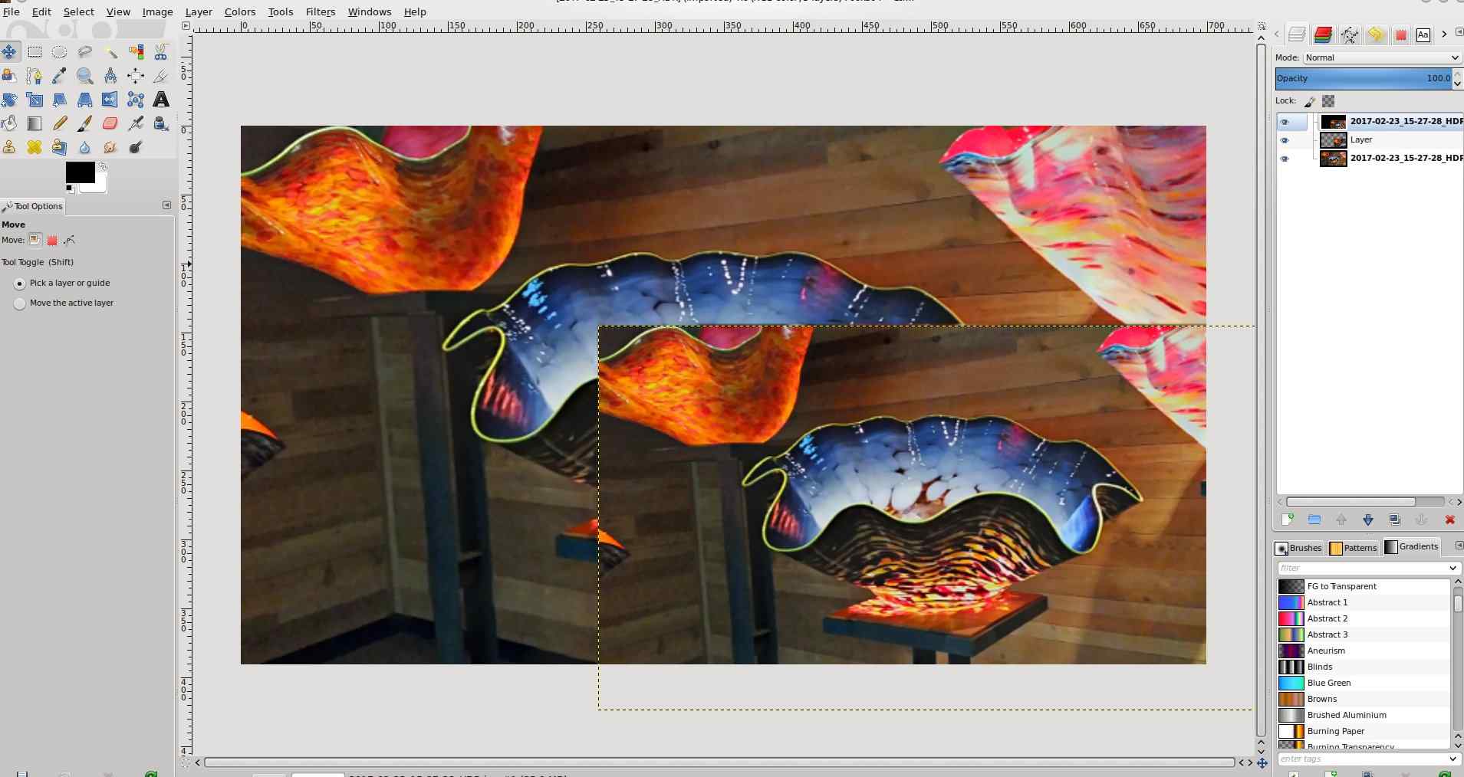Select the Pencil tool
This screenshot has width=1464, height=777.
tap(60, 123)
